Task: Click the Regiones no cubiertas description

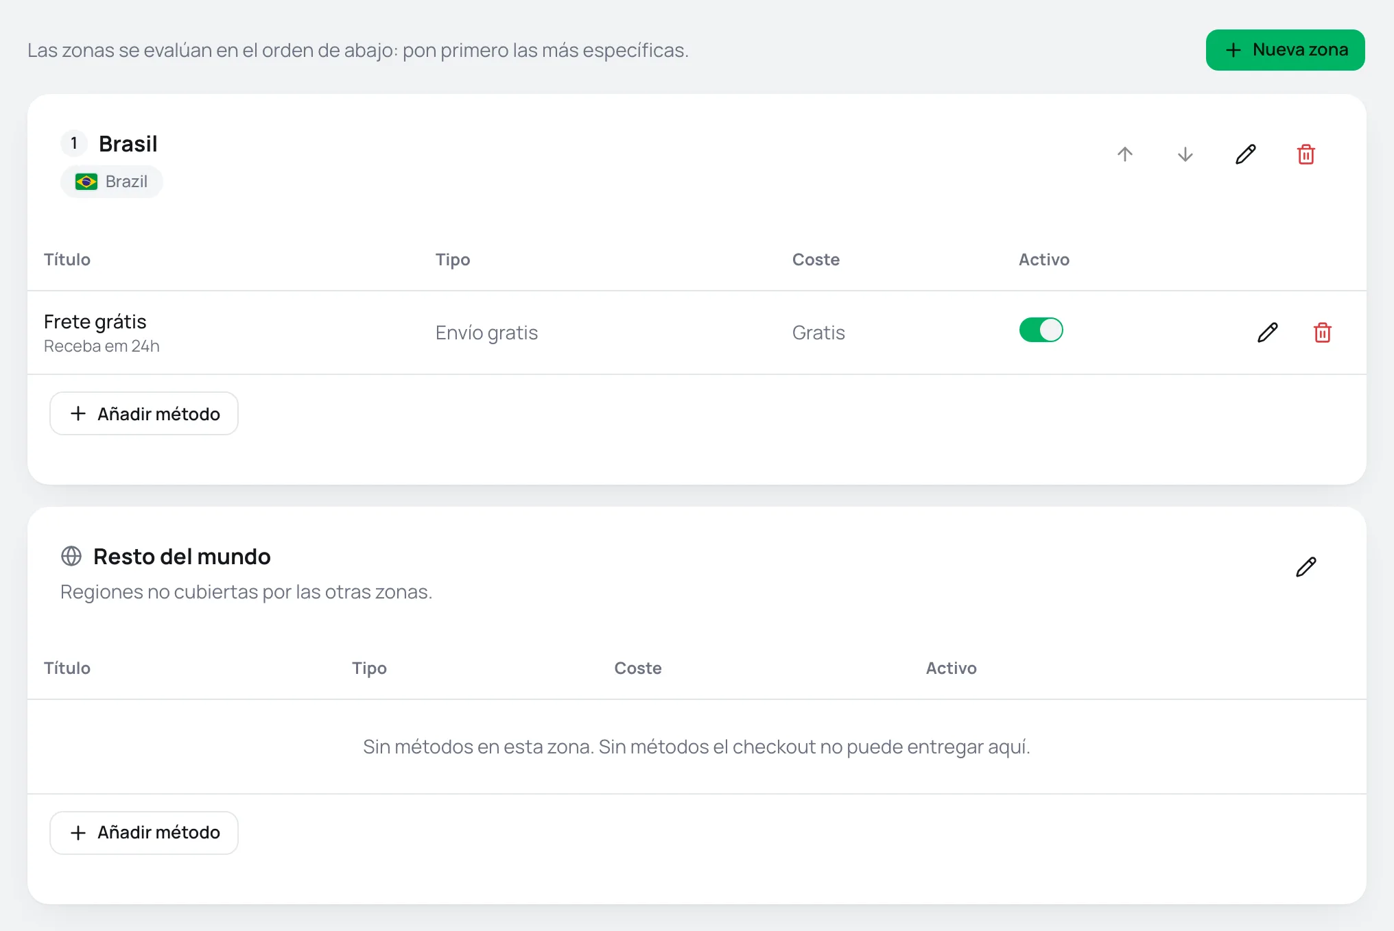Action: pos(246,592)
